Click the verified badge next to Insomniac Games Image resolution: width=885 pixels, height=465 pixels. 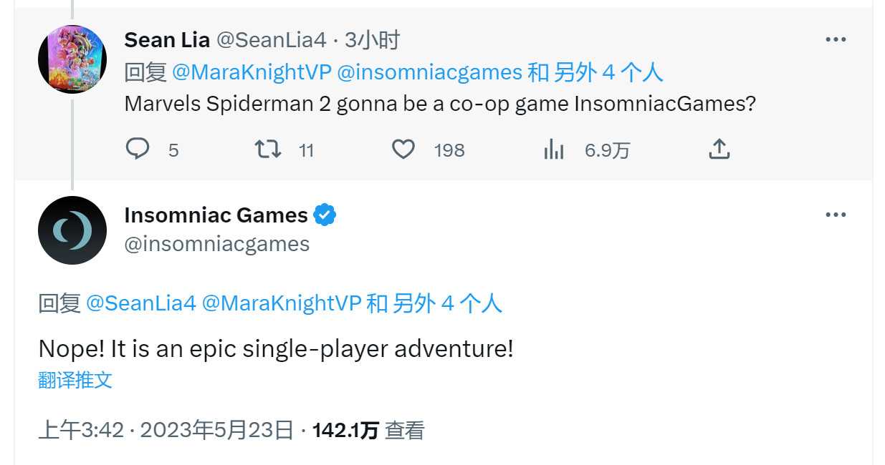(x=325, y=215)
